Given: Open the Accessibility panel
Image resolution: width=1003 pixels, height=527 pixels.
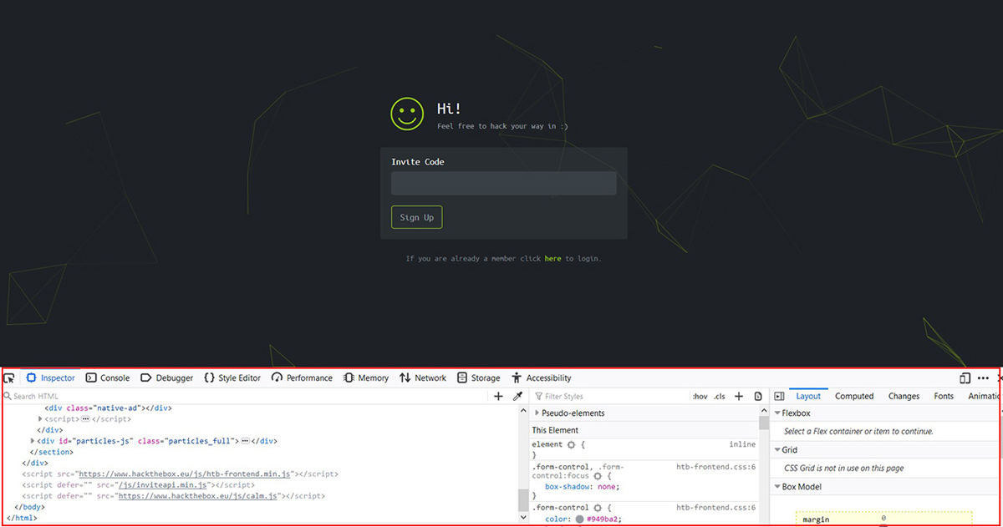Looking at the screenshot, I should click(542, 378).
